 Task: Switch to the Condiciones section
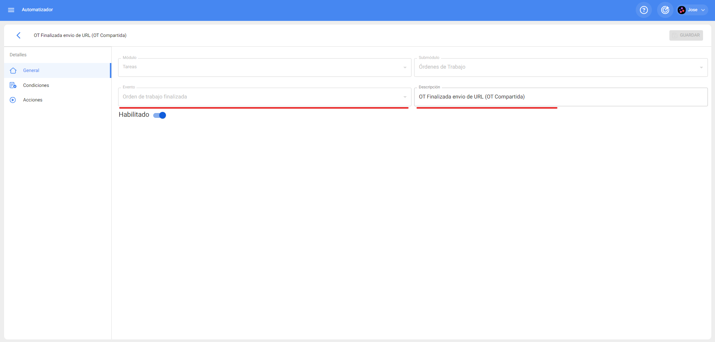coord(36,85)
